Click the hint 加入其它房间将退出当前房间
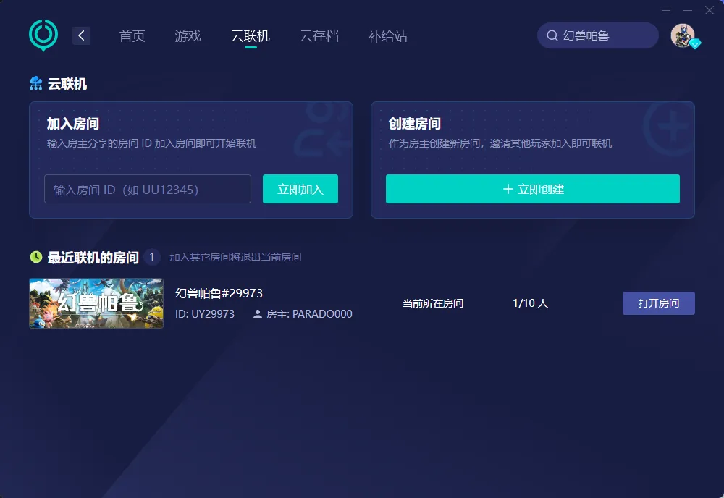724x498 pixels. (235, 257)
